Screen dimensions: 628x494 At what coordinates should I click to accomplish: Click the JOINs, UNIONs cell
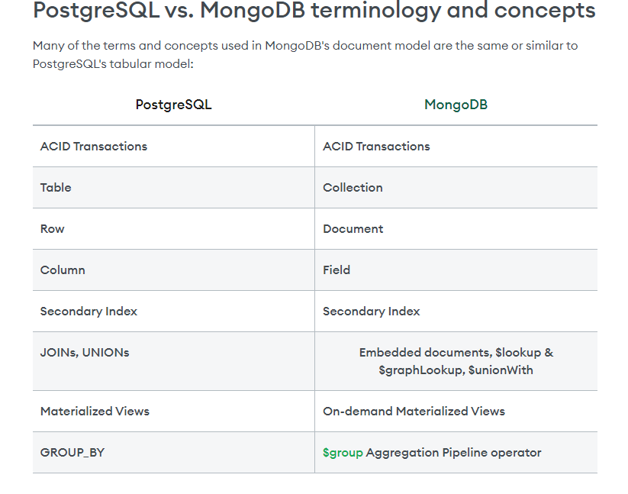85,353
